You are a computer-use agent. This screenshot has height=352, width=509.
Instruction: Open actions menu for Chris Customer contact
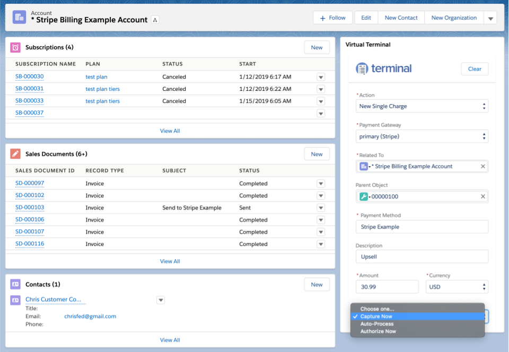(x=161, y=300)
